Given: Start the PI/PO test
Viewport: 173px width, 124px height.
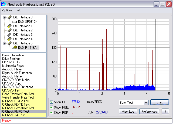Looking at the screenshot, I should (160, 102).
